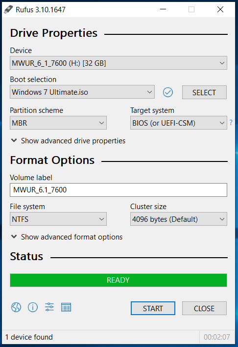
Task: Click the CLOSE button
Action: click(x=204, y=308)
